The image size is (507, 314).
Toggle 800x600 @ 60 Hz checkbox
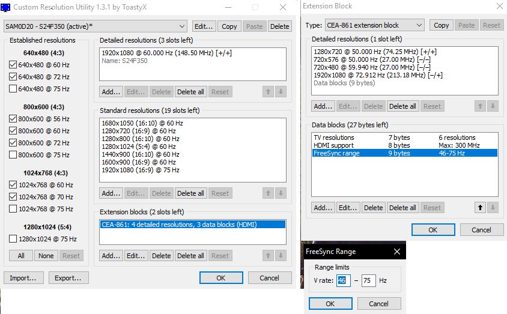13,130
